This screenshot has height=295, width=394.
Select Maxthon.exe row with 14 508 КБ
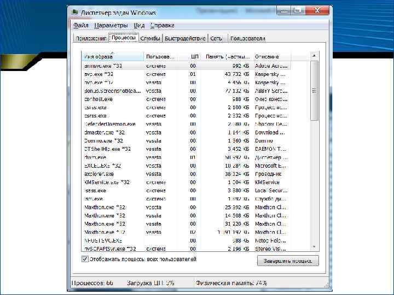[x=186, y=215]
